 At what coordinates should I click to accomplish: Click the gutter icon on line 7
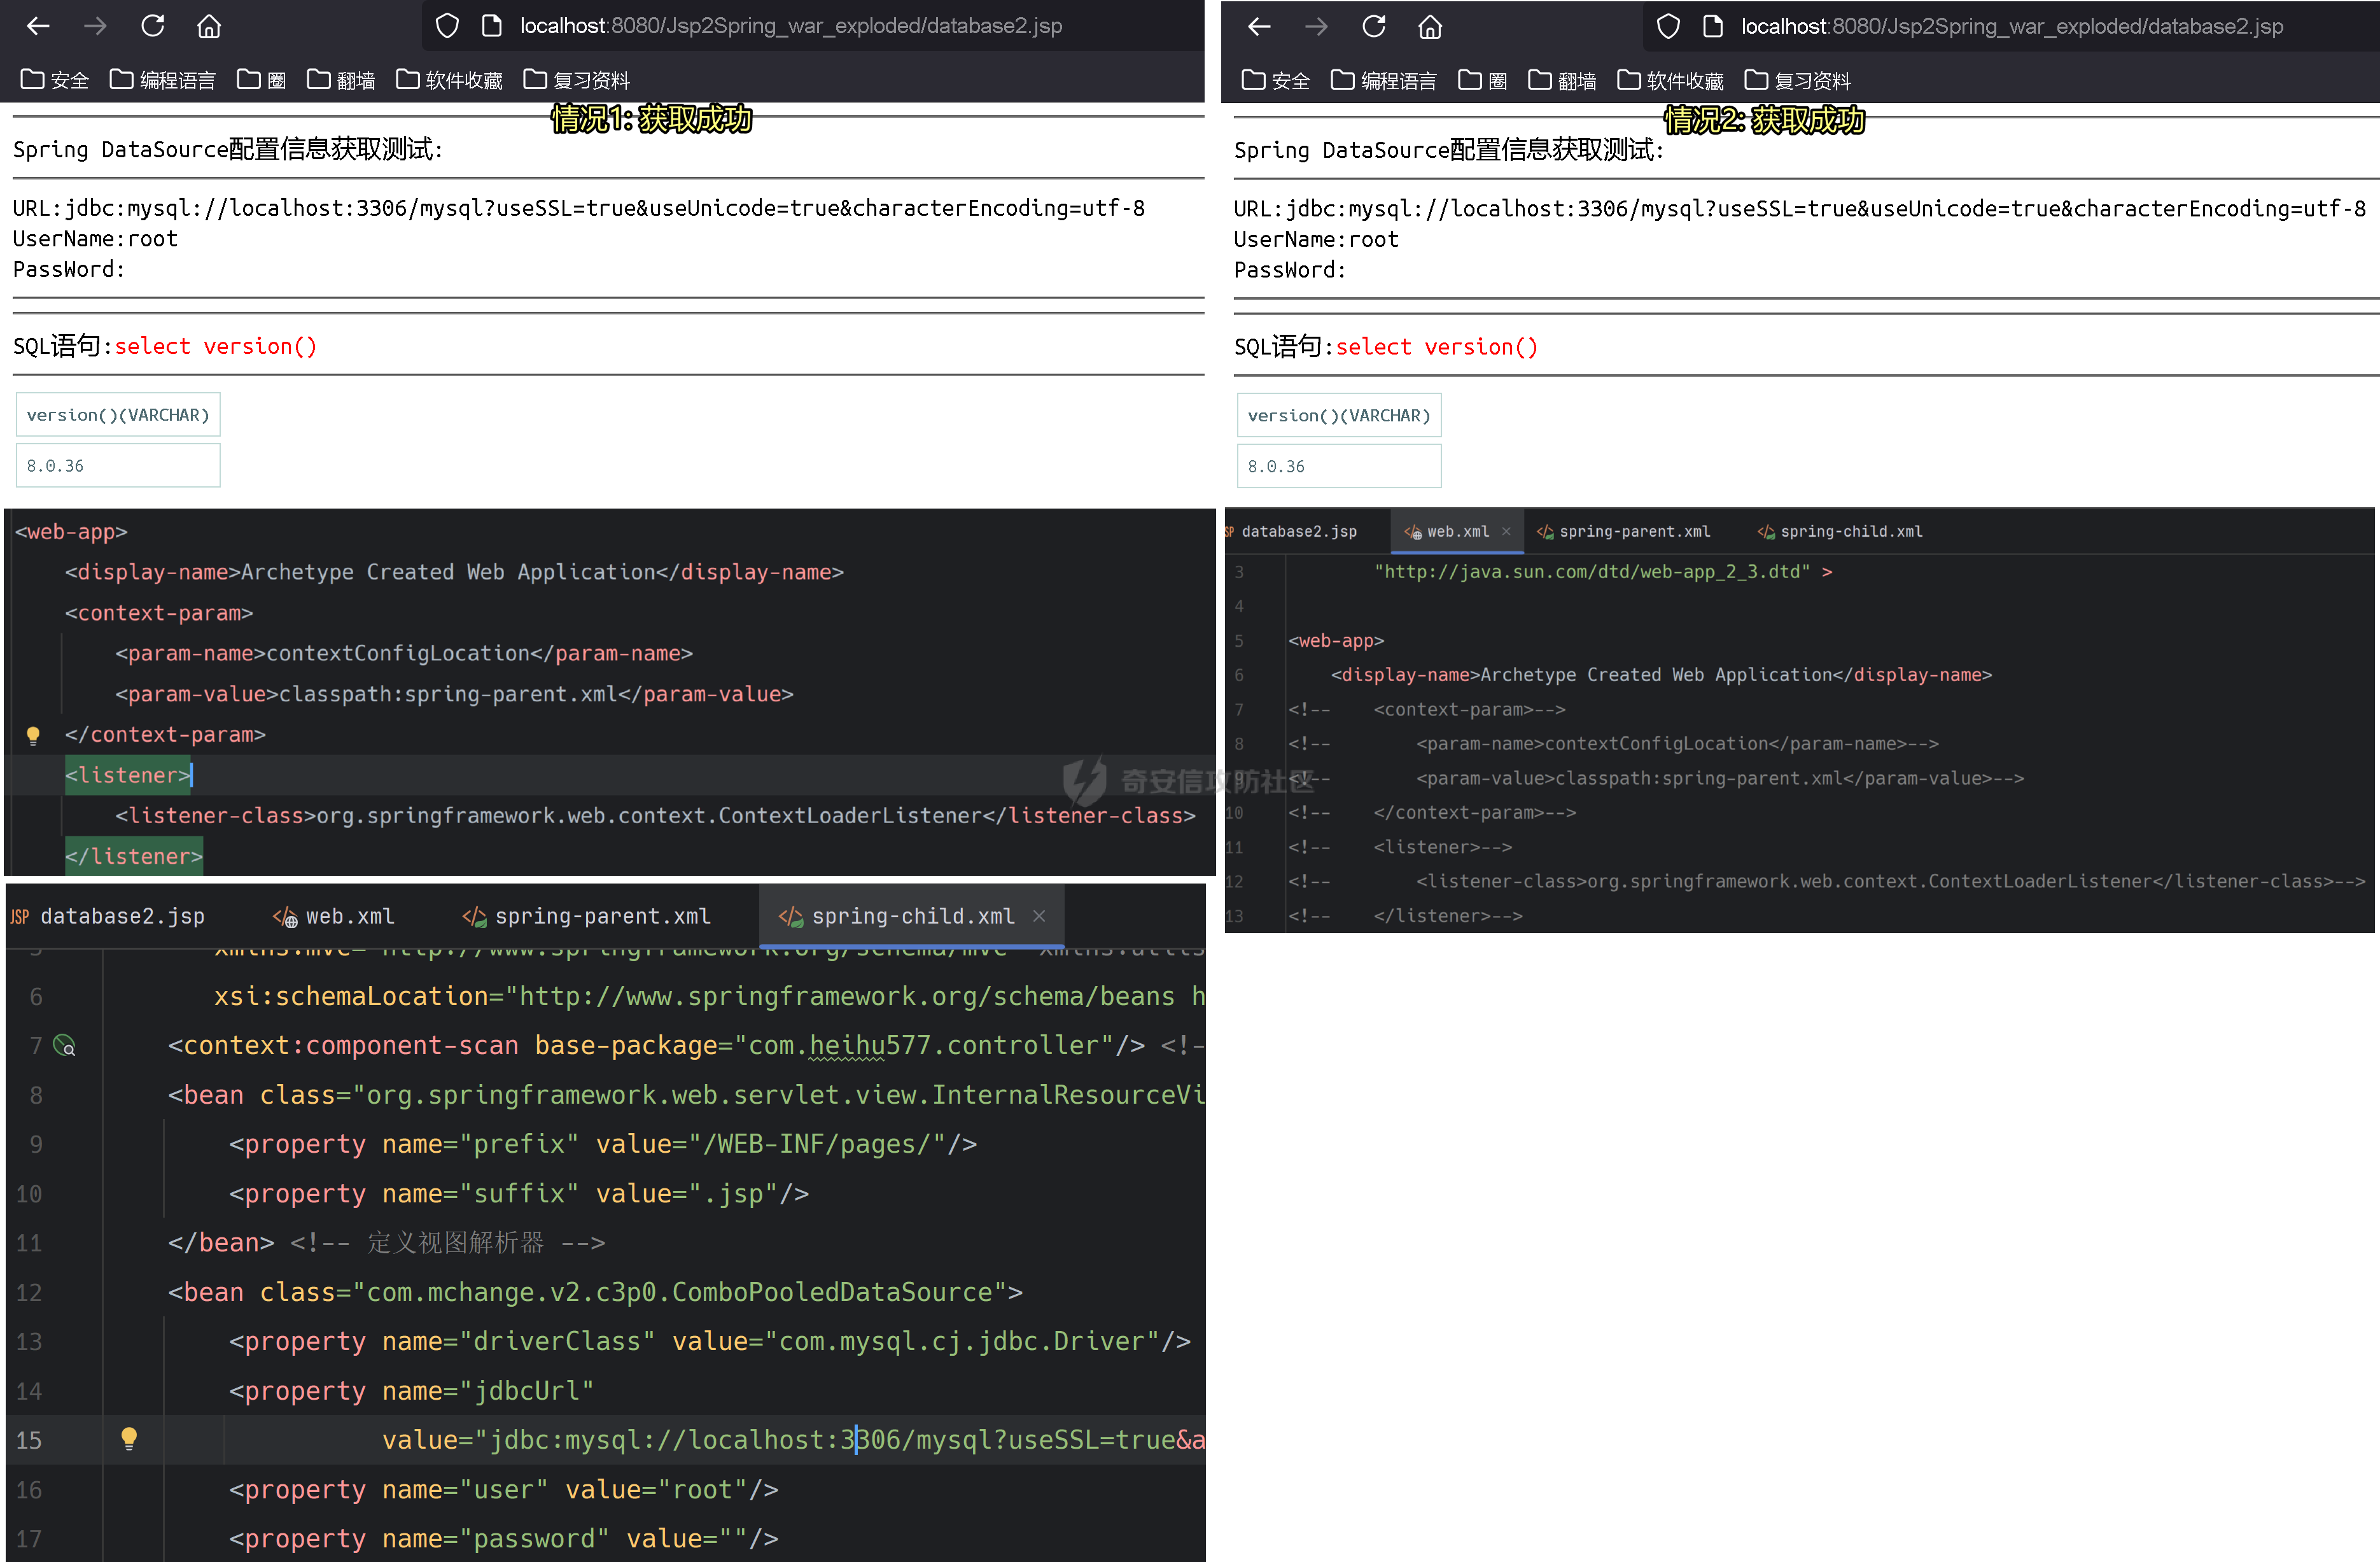[64, 1046]
